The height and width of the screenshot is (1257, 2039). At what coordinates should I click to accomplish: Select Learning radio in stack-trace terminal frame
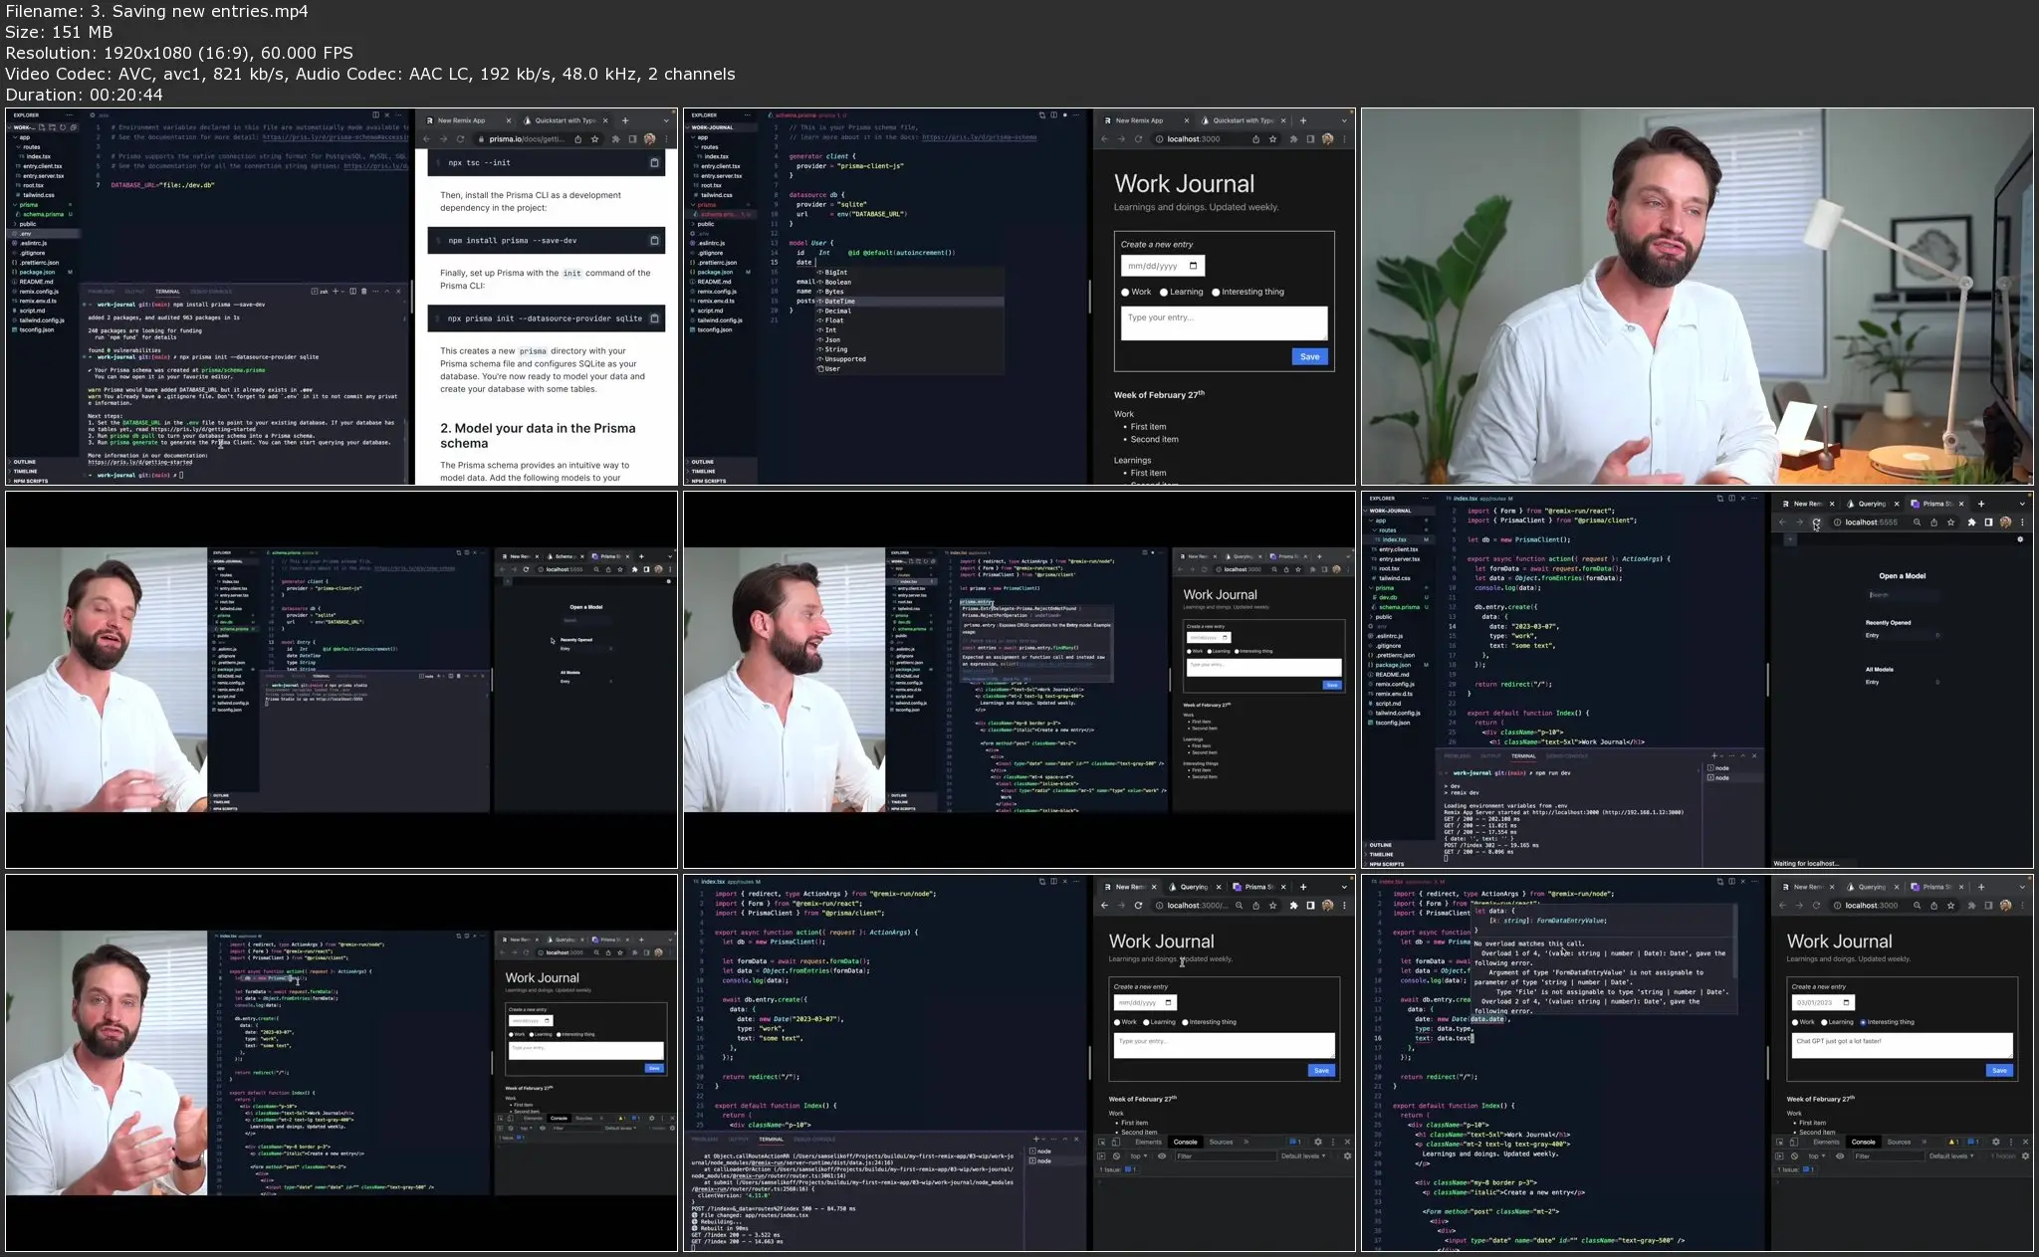(x=1146, y=1022)
